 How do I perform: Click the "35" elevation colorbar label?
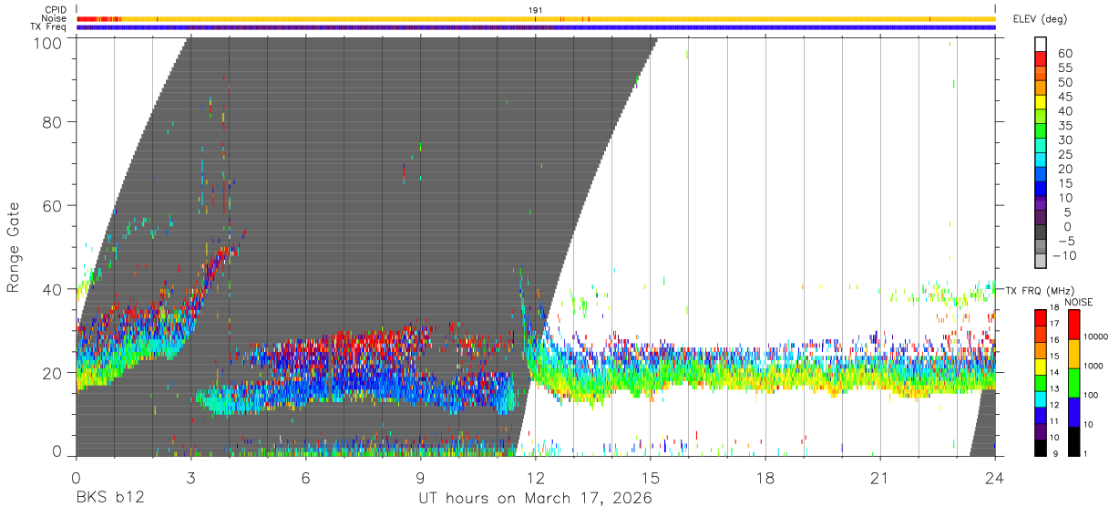click(x=1064, y=126)
